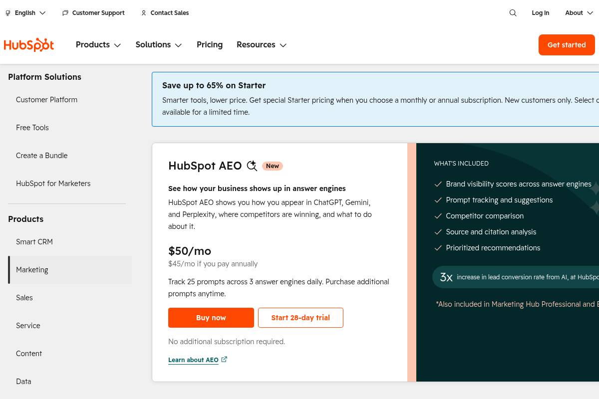Click the '$45/mo if you pay annually' text

[x=213, y=264]
